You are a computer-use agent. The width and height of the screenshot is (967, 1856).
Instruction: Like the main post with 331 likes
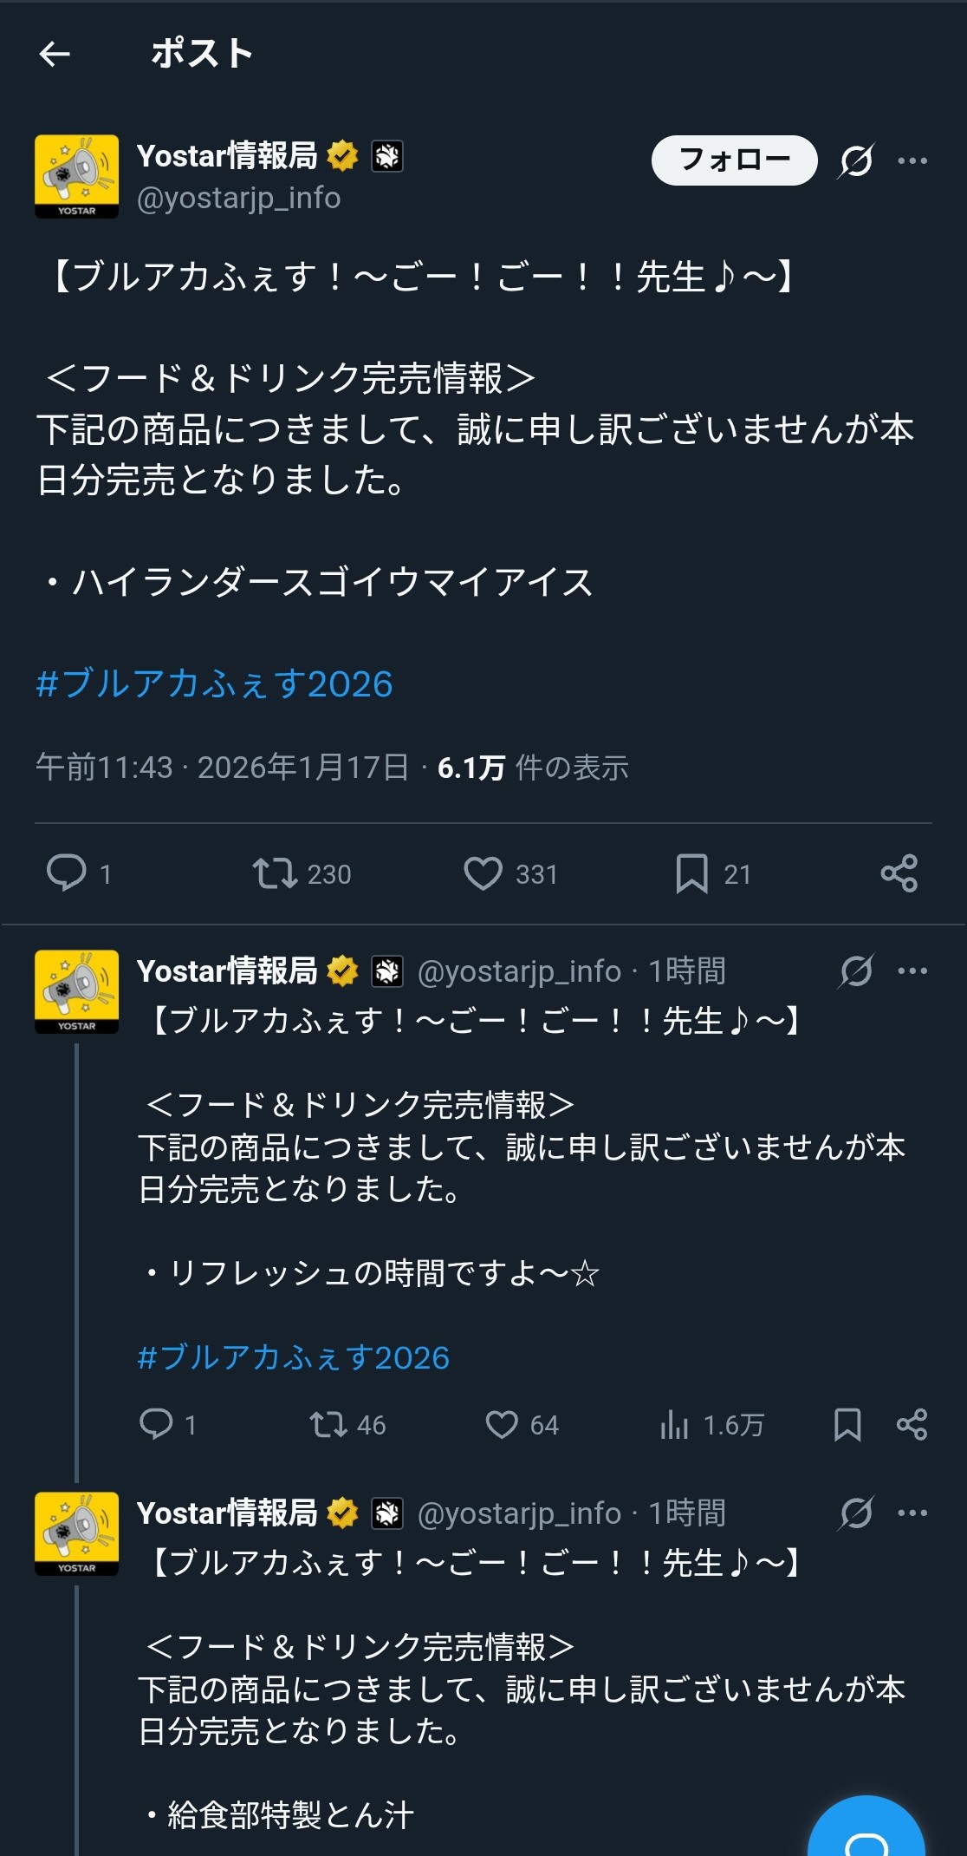483,872
